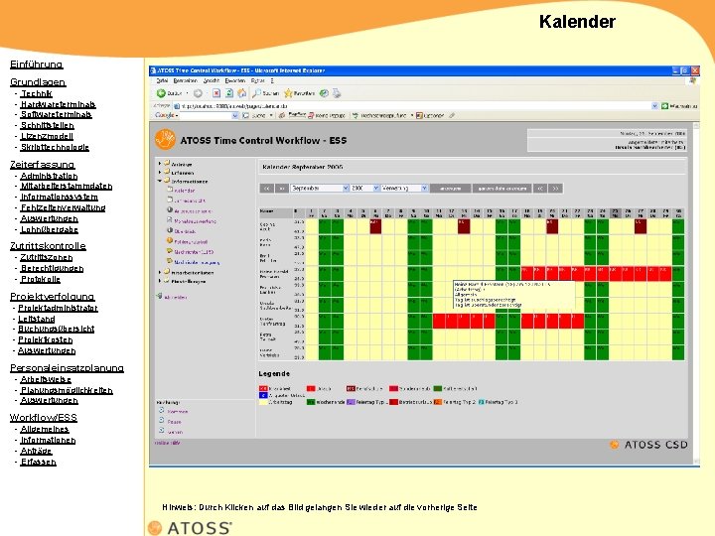This screenshot has height=536, width=715.
Task: Open the Zeiterfassung section link
Action: click(43, 165)
